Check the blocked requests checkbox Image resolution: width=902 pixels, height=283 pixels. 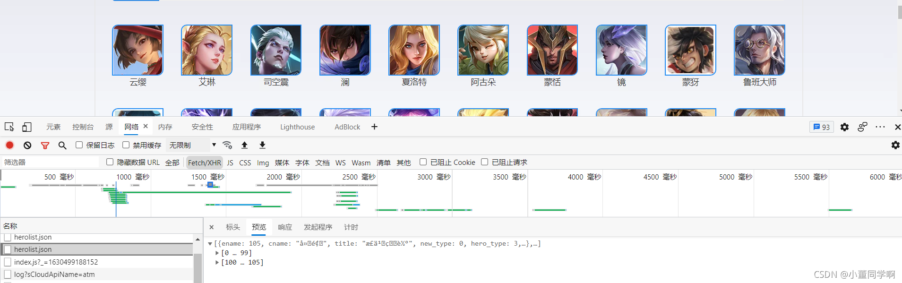click(484, 162)
